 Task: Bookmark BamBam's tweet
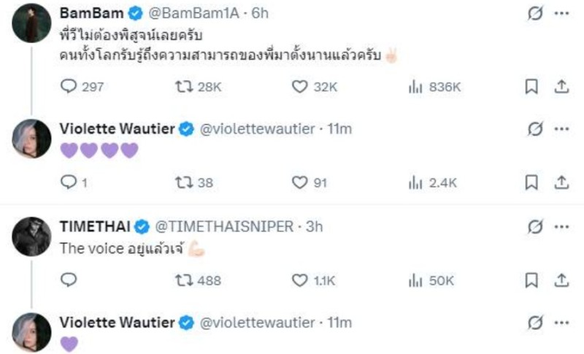[x=532, y=86]
